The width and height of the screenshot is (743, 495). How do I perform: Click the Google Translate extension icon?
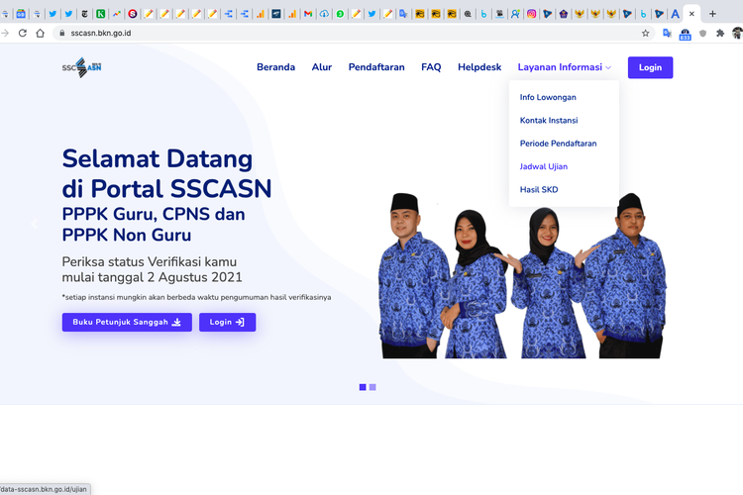(x=667, y=33)
